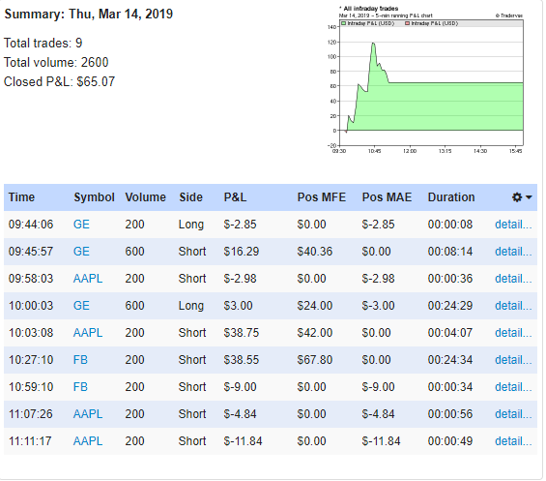Select the P&L value $16.29
Viewport: 546px width, 481px height.
coord(242,252)
